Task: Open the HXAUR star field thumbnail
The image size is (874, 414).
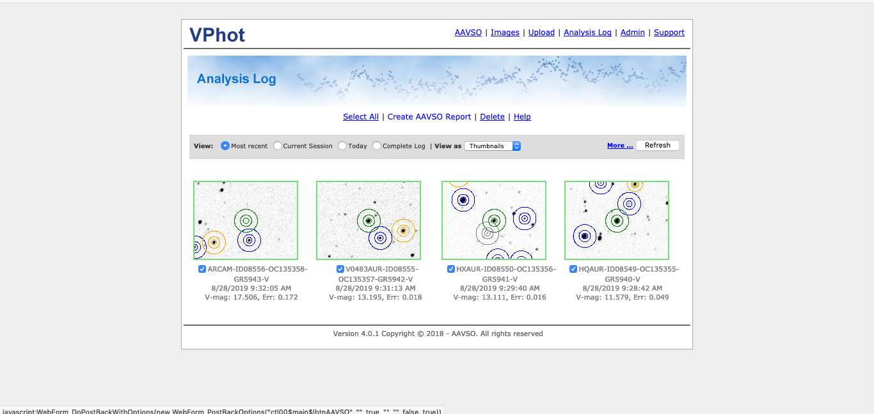Action: pos(494,220)
